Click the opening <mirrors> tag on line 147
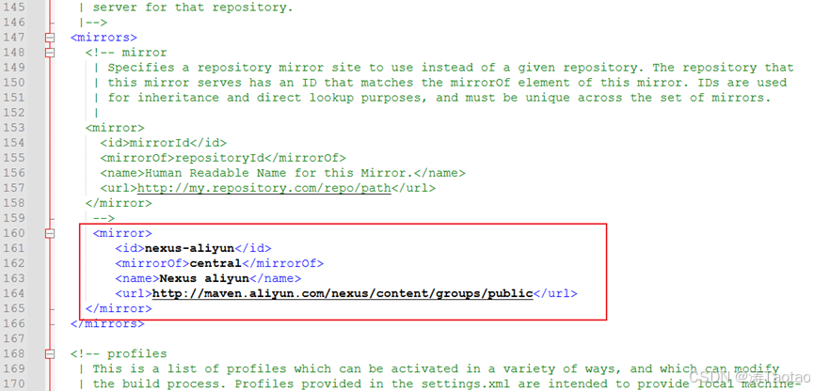 click(104, 38)
